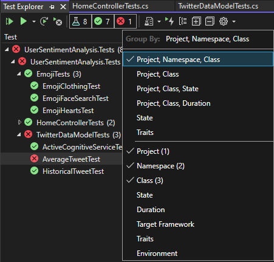Screen dimensions: 274x262
Task: Collapse the TwitterDataModelTests node
Action: click(19, 134)
